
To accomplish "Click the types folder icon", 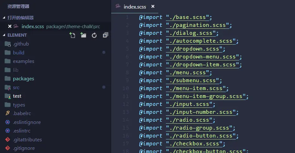I will (8, 105).
